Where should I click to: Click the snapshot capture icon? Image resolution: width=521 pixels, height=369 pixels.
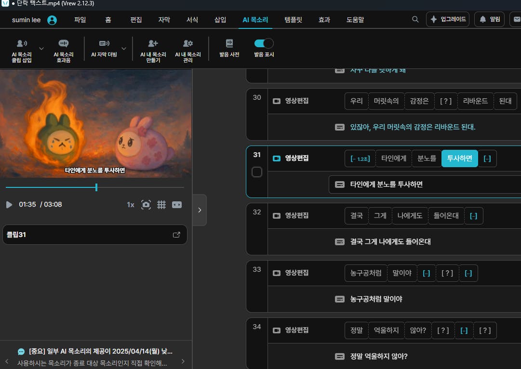tap(146, 205)
